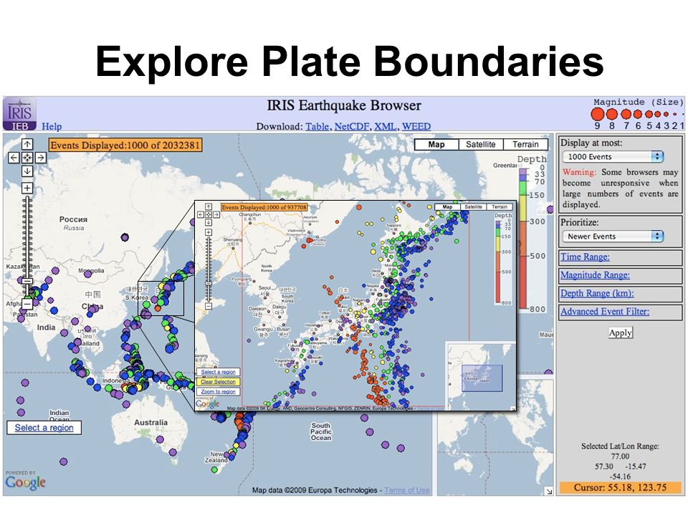Viewport: 688px width, 516px height.
Task: Pan main map up with arrow button
Action: [x=27, y=144]
